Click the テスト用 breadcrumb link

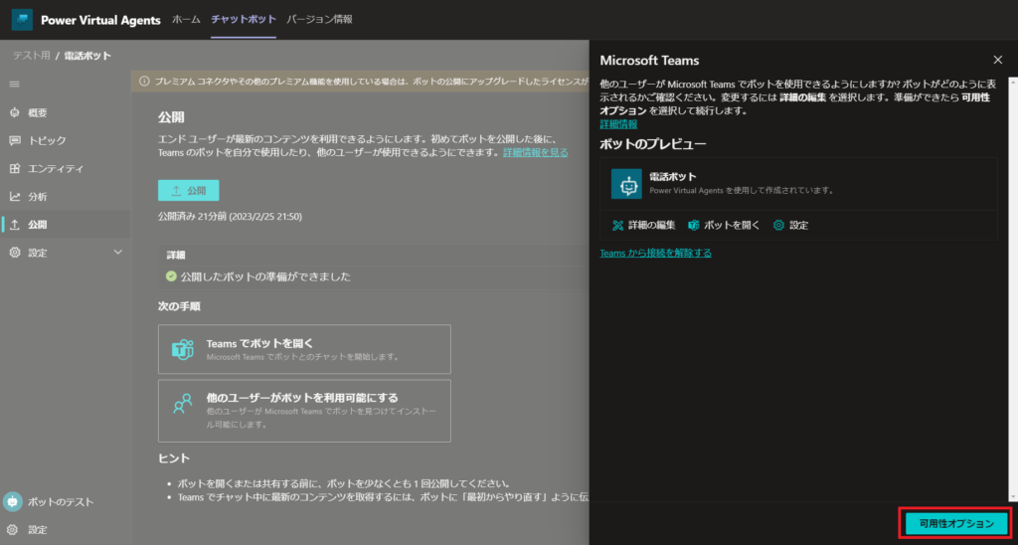pyautogui.click(x=31, y=56)
